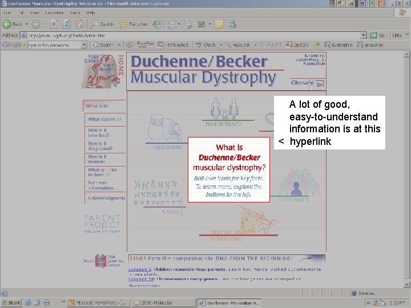Click the Your Genes Your Health HOME logo
411x308 pixels.
pyautogui.click(x=102, y=71)
